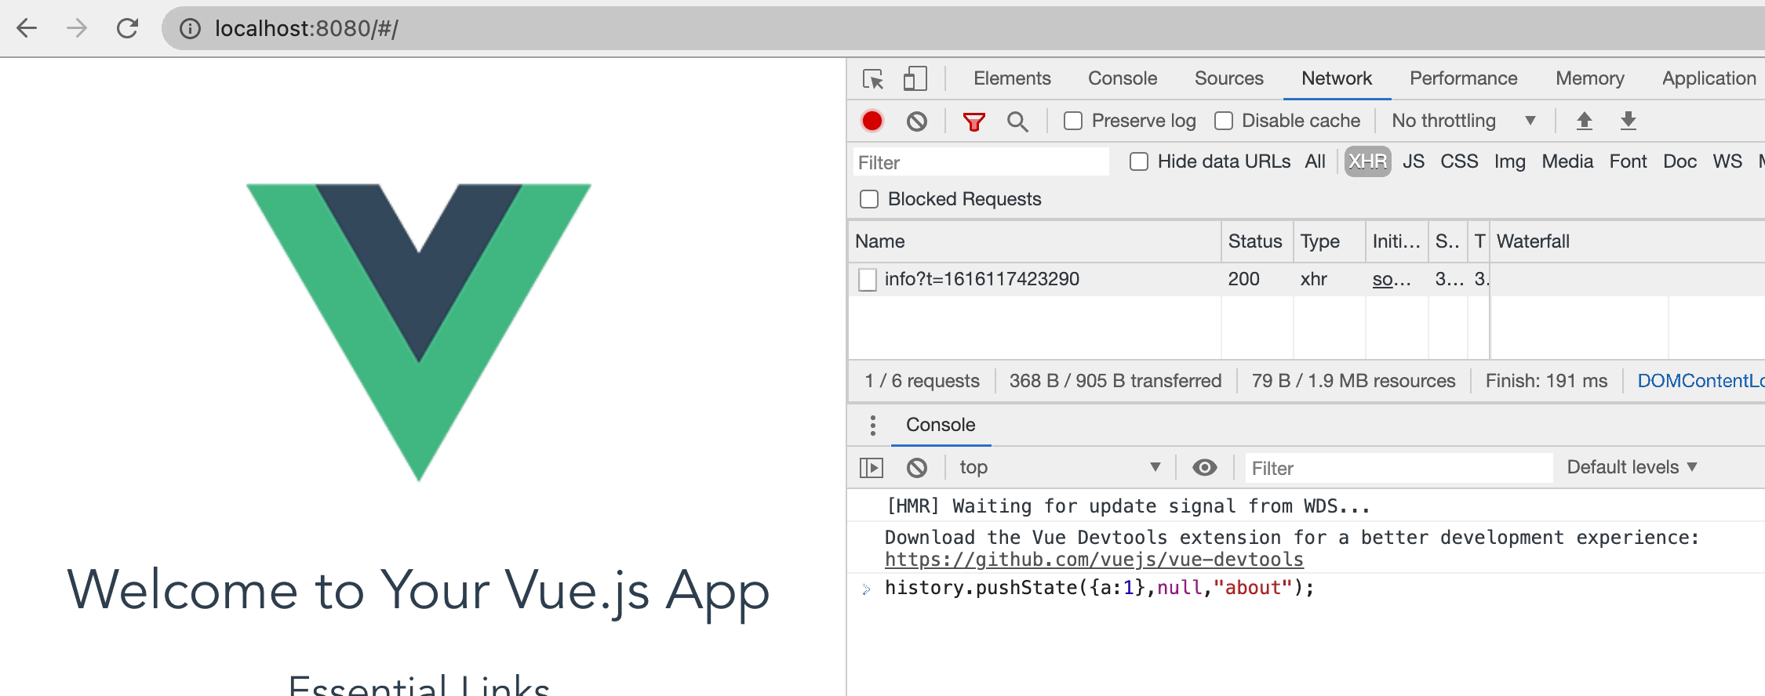This screenshot has height=696, width=1765.
Task: Enable the Disable cache checkbox
Action: click(1224, 121)
